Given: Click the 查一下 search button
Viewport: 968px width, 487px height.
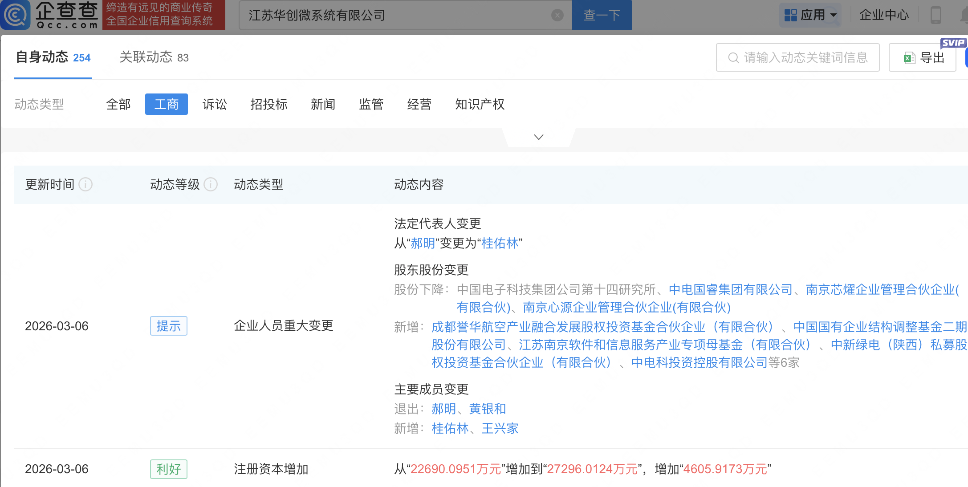Looking at the screenshot, I should coord(602,15).
